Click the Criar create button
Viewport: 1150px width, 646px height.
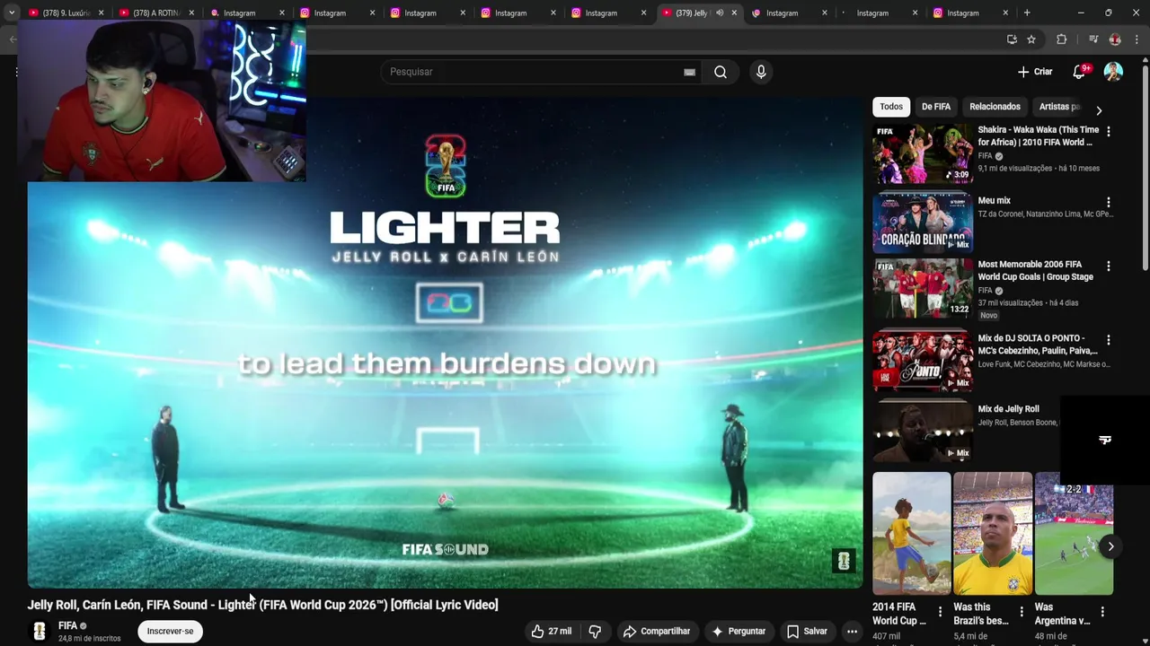tap(1035, 72)
